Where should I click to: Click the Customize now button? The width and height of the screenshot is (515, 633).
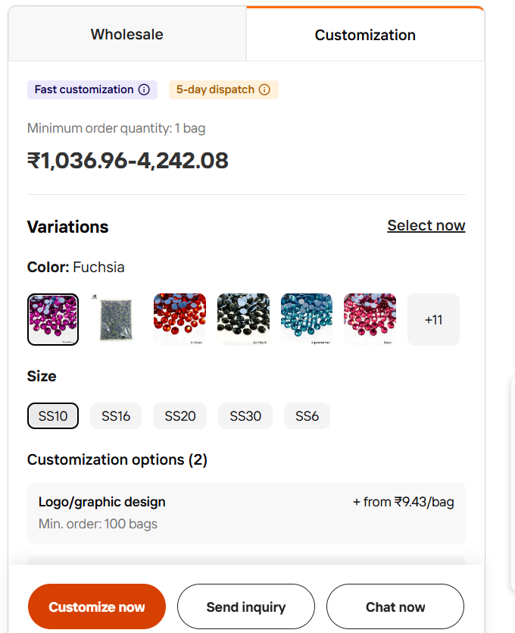click(97, 606)
